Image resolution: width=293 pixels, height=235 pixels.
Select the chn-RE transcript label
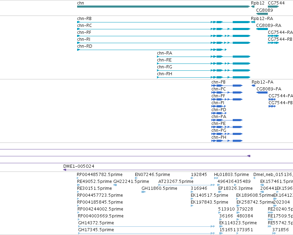(x=164, y=60)
